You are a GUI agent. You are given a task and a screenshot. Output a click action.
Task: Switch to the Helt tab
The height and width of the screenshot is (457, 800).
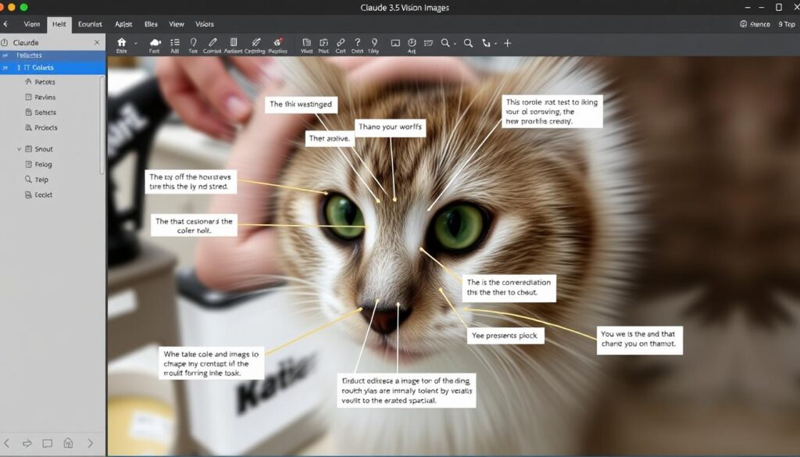(x=59, y=24)
